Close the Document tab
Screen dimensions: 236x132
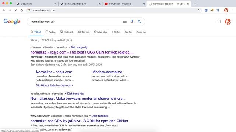(x=56, y=4)
